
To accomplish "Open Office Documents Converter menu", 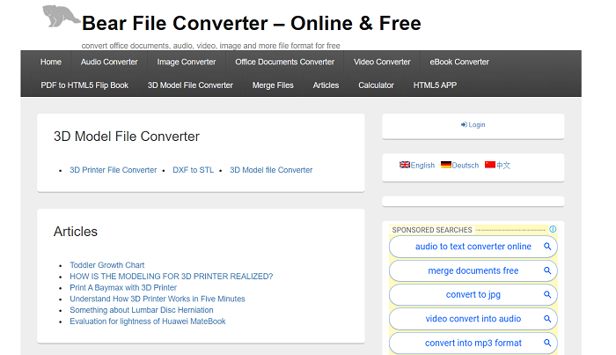I will [285, 62].
